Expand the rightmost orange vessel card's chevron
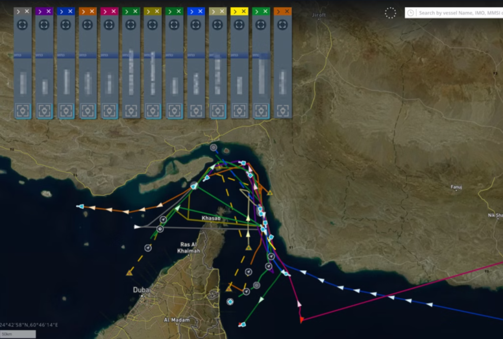The height and width of the screenshot is (339, 503). coord(279,10)
